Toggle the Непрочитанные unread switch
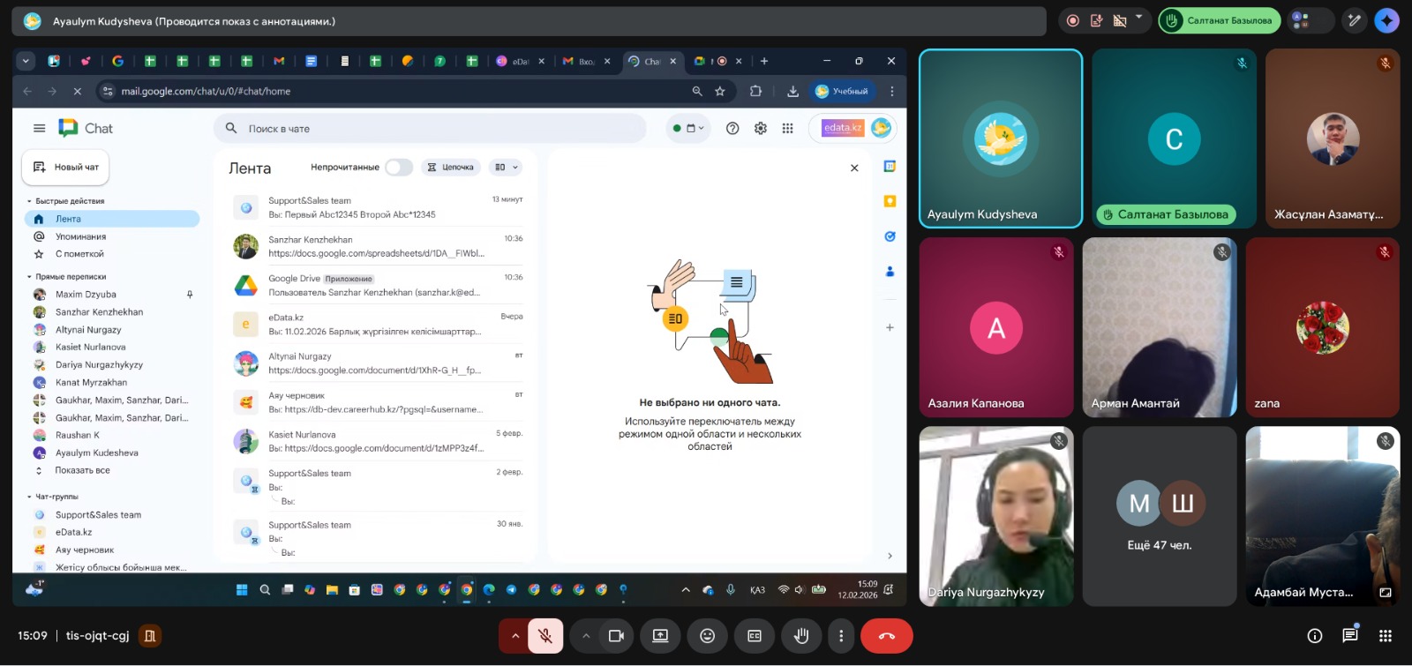The image size is (1412, 666). tap(398, 168)
